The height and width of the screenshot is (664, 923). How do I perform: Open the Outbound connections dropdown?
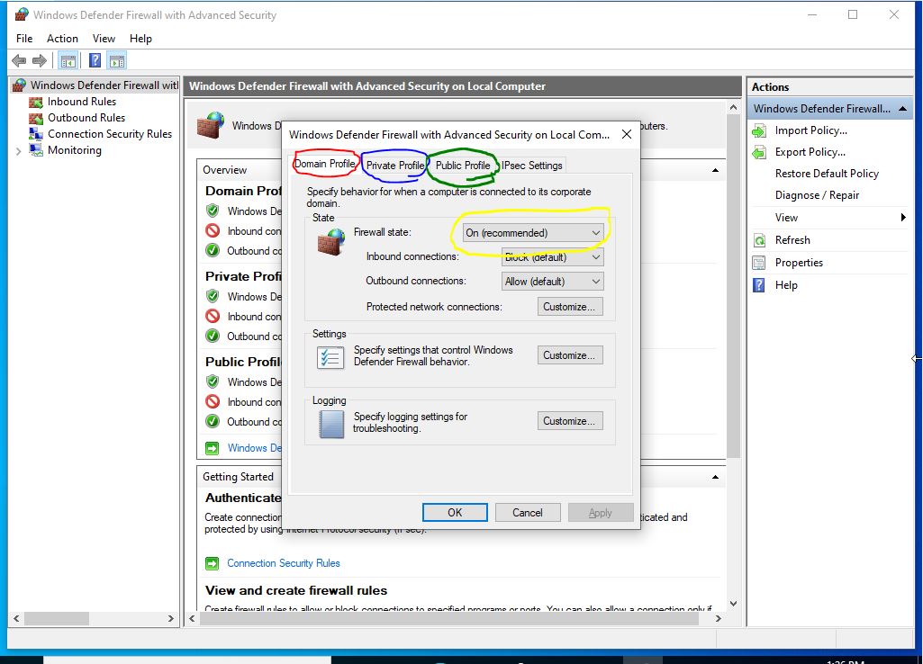tap(552, 282)
